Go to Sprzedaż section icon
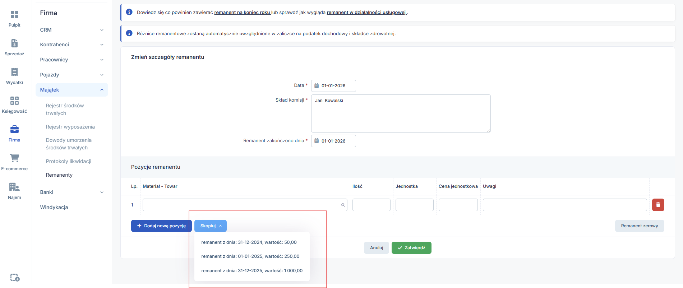The image size is (683, 288). click(14, 43)
